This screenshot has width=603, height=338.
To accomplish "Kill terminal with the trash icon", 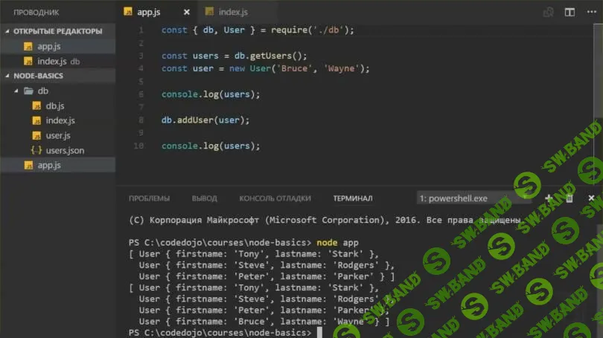I will [x=569, y=198].
